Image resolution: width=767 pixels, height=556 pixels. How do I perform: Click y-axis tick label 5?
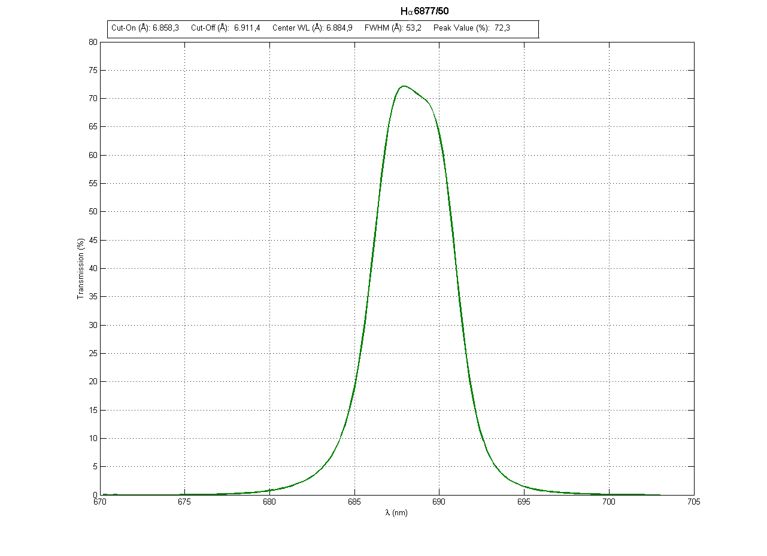pyautogui.click(x=95, y=467)
